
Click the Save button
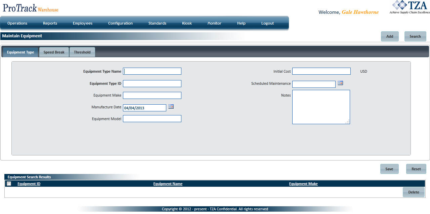(x=389, y=169)
